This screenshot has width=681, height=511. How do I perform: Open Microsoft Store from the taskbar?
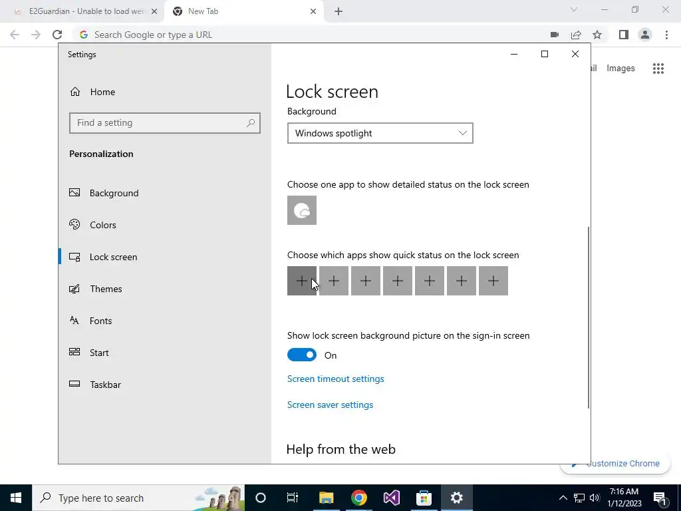click(424, 498)
